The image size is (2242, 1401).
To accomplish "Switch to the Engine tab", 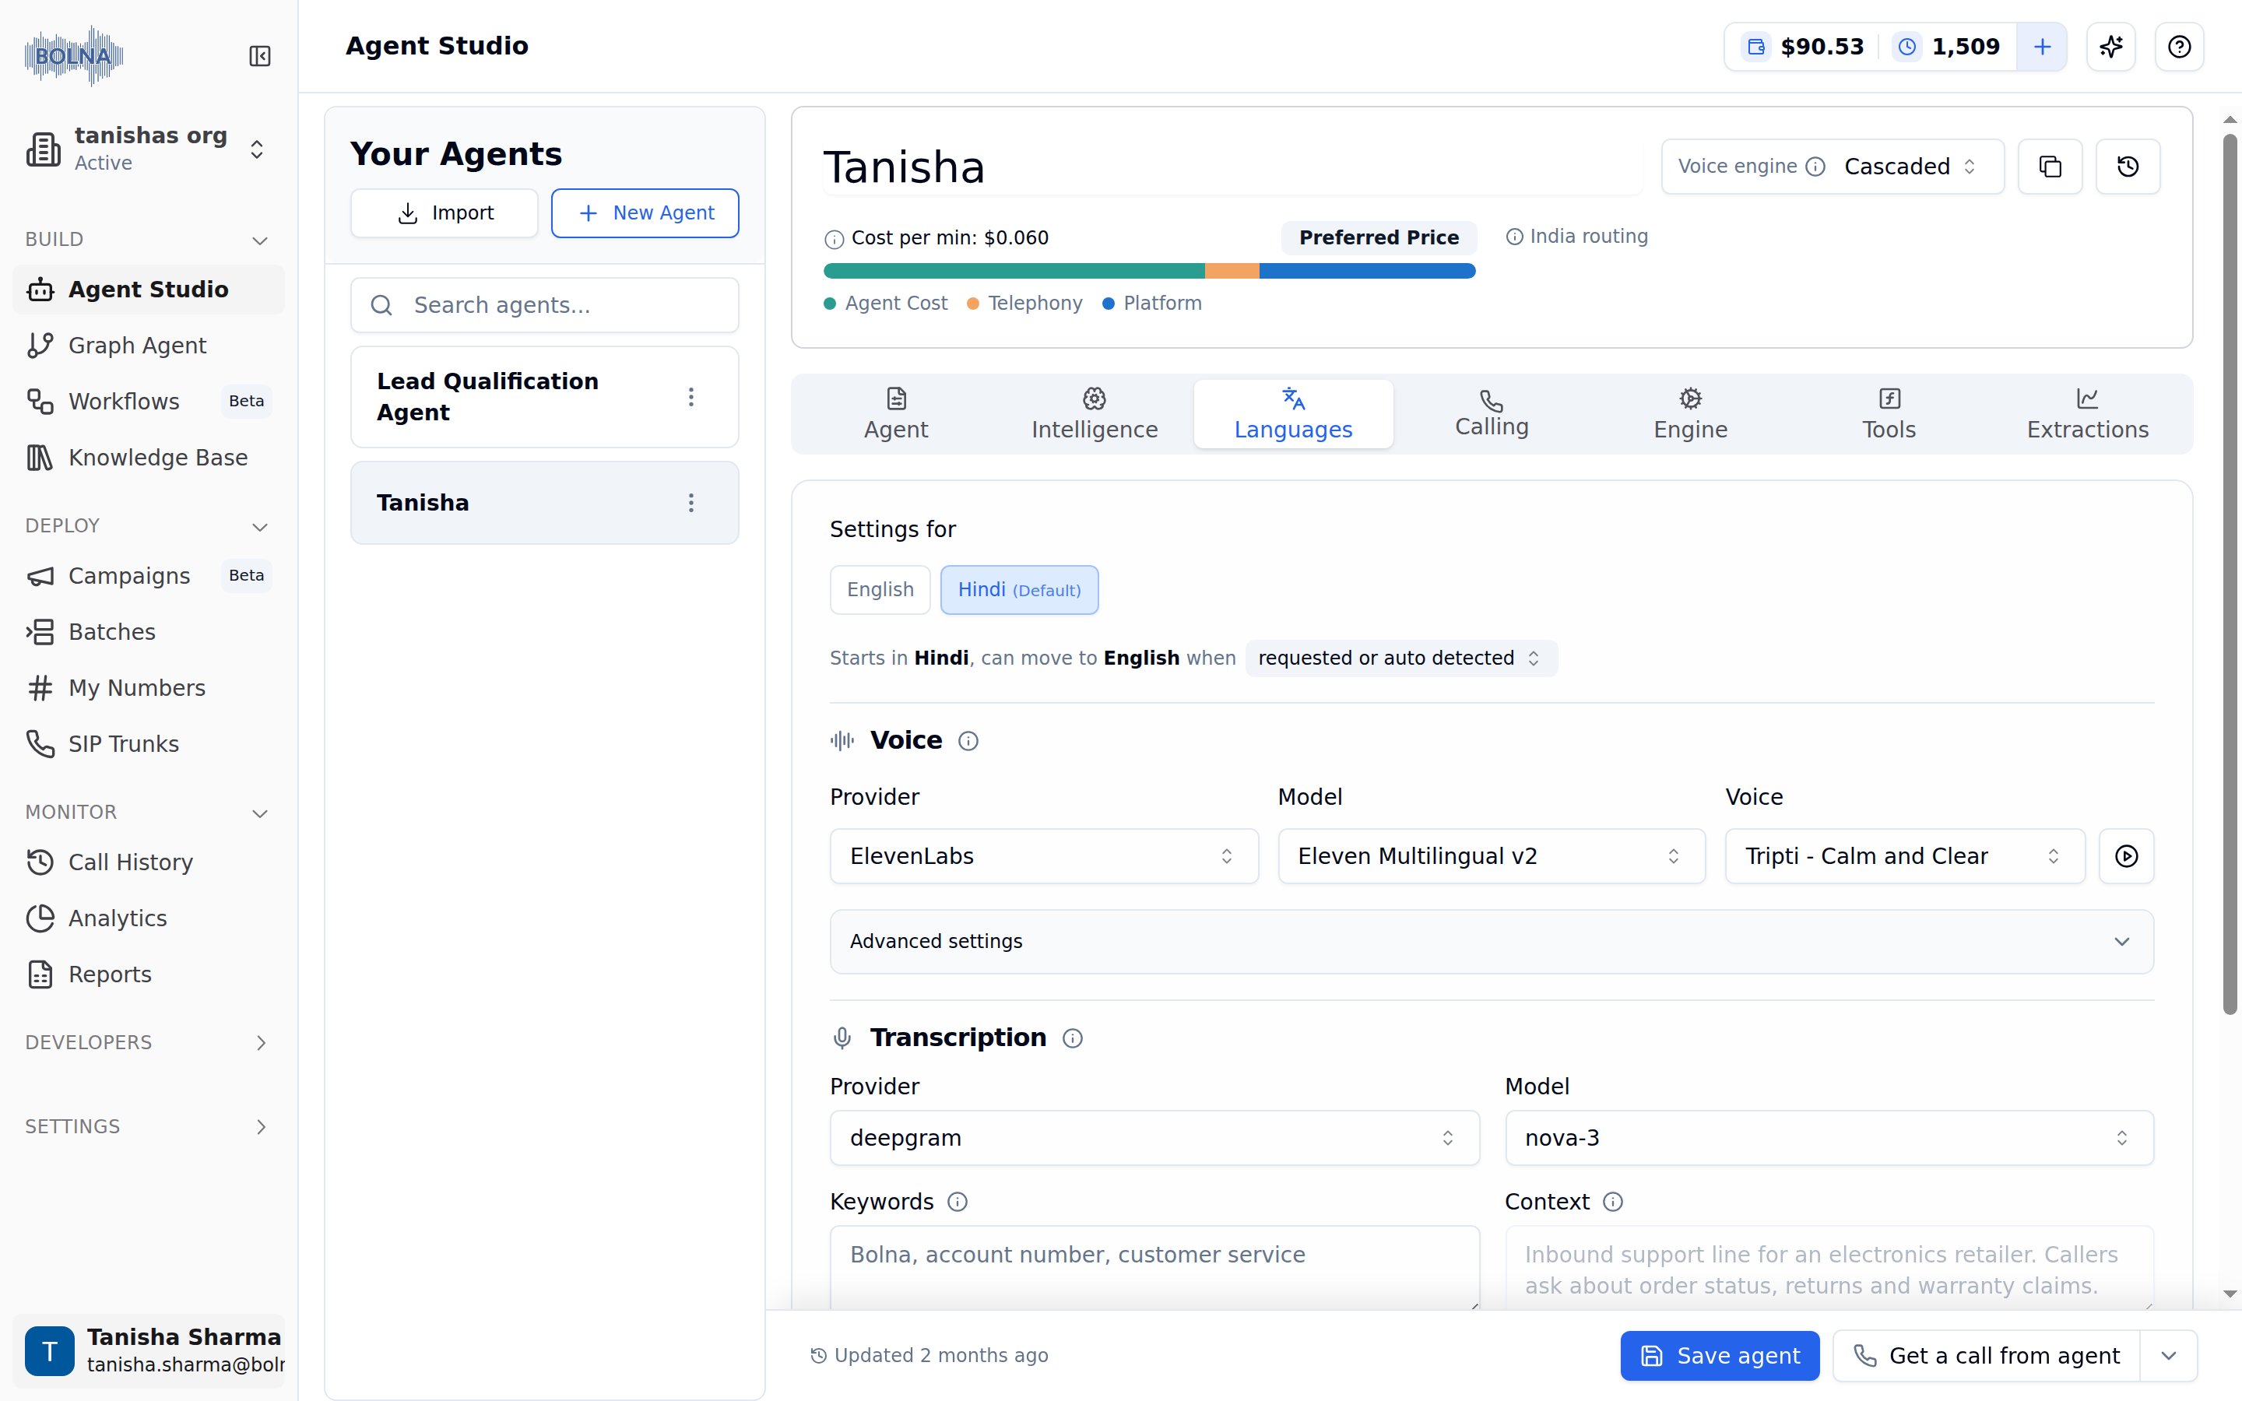I will click(x=1690, y=414).
